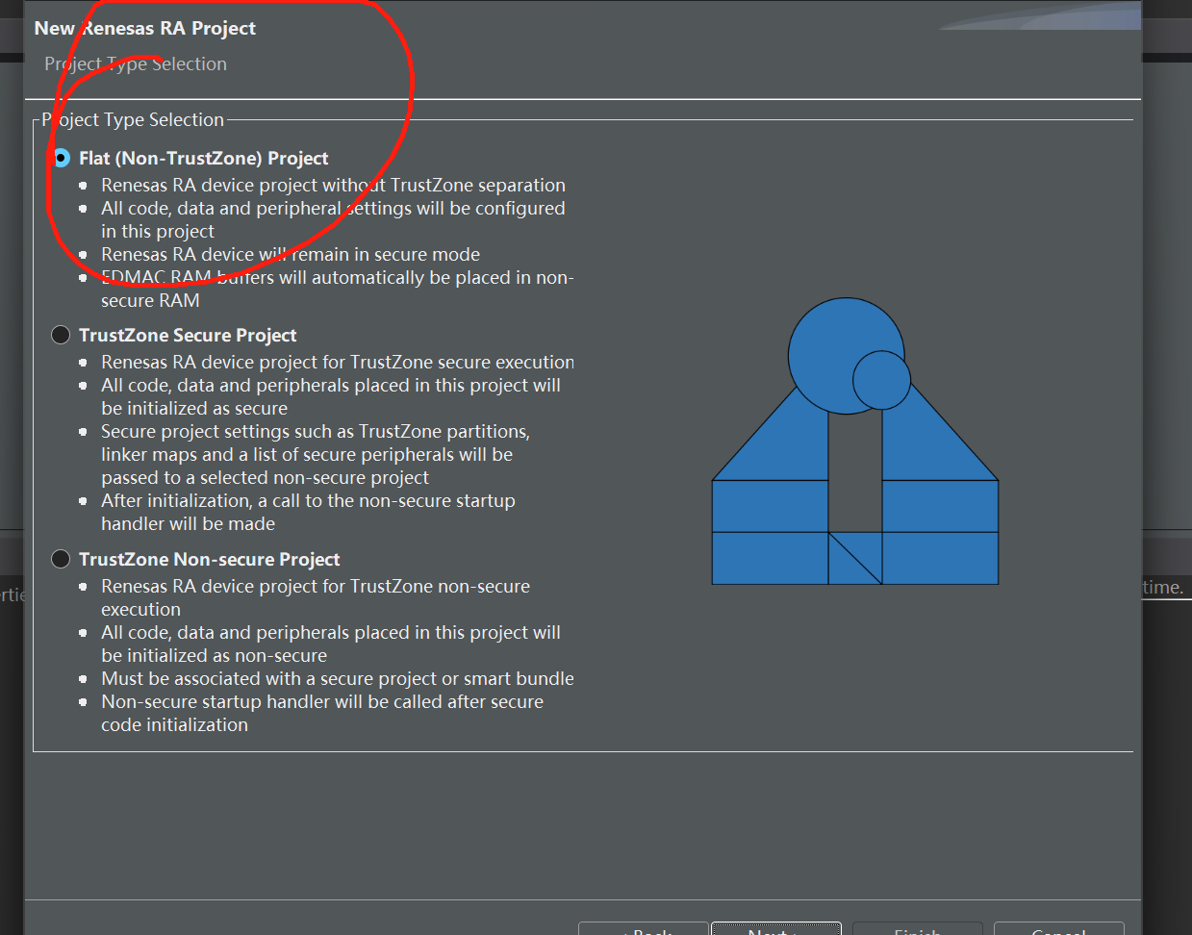Screen dimensions: 1192x935
Task: Click the "be initialized as non-secure" line
Action: [215, 655]
